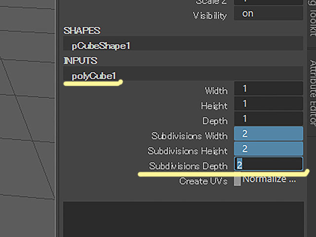Click the Scale Z value field
Screen dimensions: 316x237
pos(269,2)
